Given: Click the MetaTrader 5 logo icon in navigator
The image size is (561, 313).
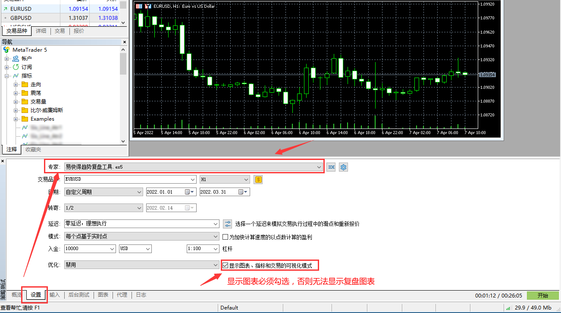Looking at the screenshot, I should [6, 50].
